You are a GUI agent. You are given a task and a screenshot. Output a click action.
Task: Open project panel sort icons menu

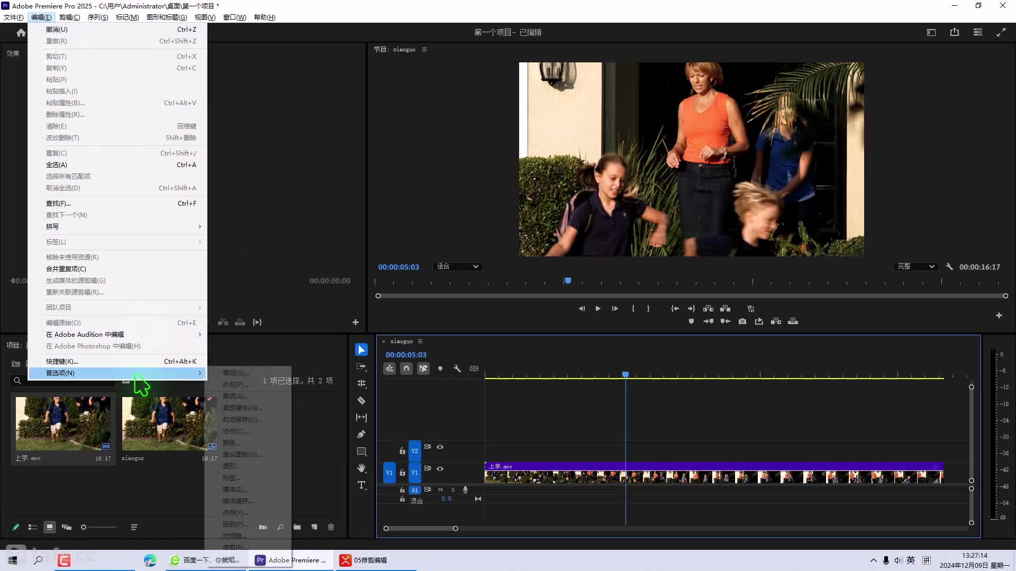pos(134,527)
